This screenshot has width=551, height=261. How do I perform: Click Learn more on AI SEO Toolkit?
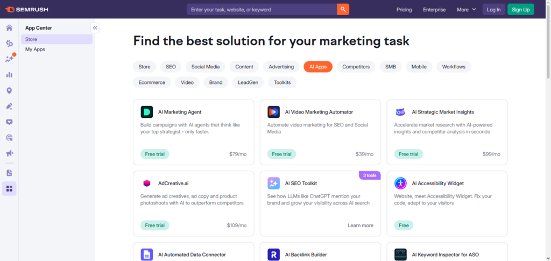click(x=361, y=225)
